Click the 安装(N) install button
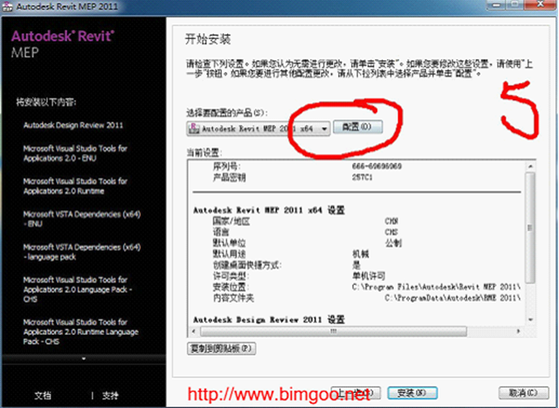Screen dimensions: 559x408 click(x=412, y=393)
